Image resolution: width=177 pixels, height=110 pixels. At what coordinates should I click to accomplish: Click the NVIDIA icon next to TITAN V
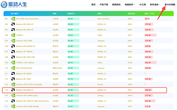[13, 35]
